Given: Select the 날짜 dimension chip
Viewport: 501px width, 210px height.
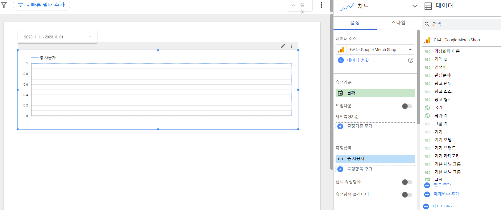Looking at the screenshot, I should [x=375, y=93].
